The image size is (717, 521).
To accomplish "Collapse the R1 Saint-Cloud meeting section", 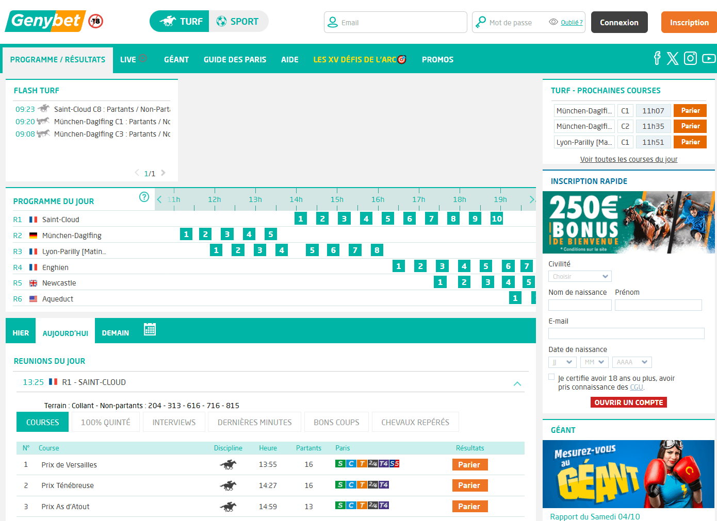I will pos(517,383).
